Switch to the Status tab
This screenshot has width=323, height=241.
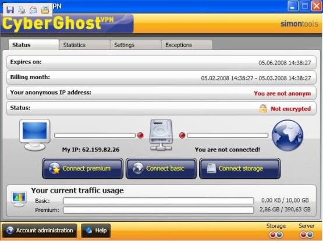tap(34, 45)
